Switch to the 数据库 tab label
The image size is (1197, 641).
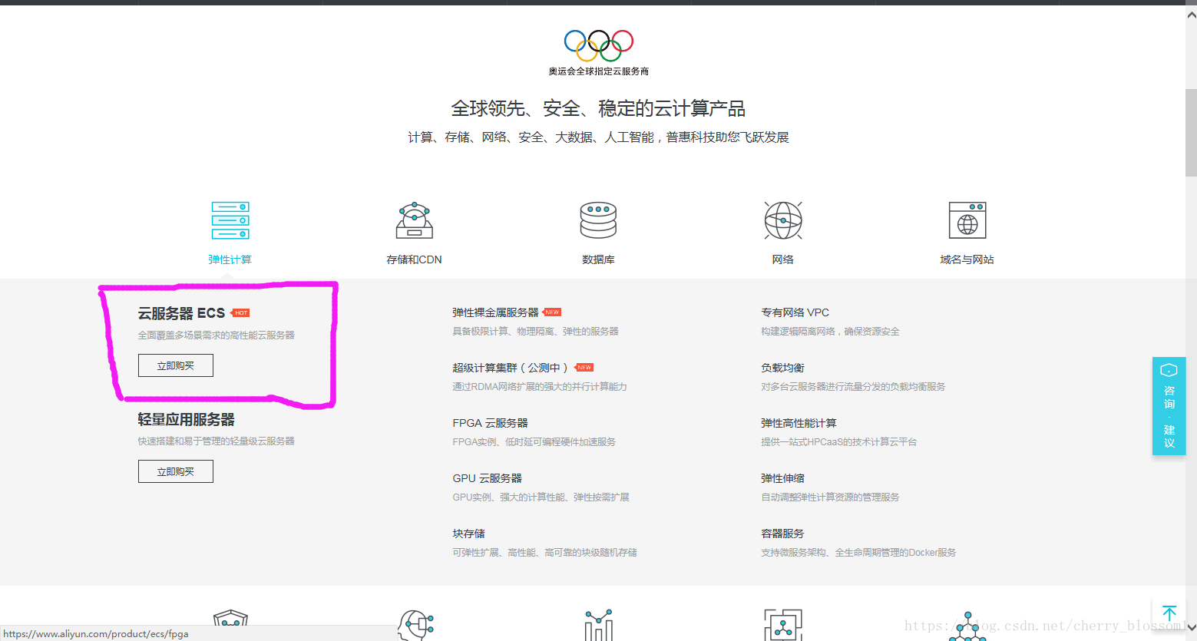pos(598,259)
